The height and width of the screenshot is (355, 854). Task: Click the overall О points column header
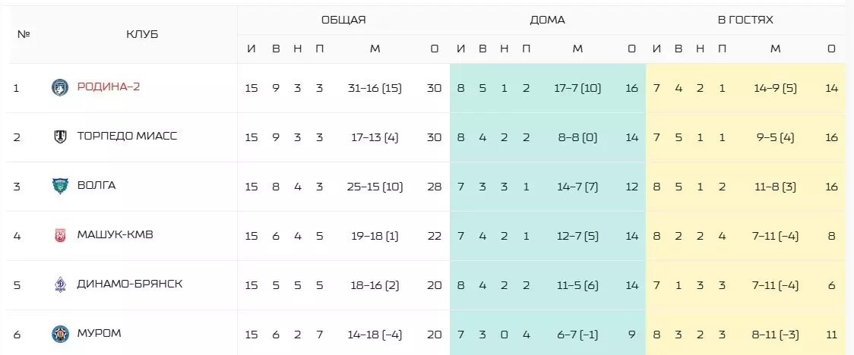(434, 49)
